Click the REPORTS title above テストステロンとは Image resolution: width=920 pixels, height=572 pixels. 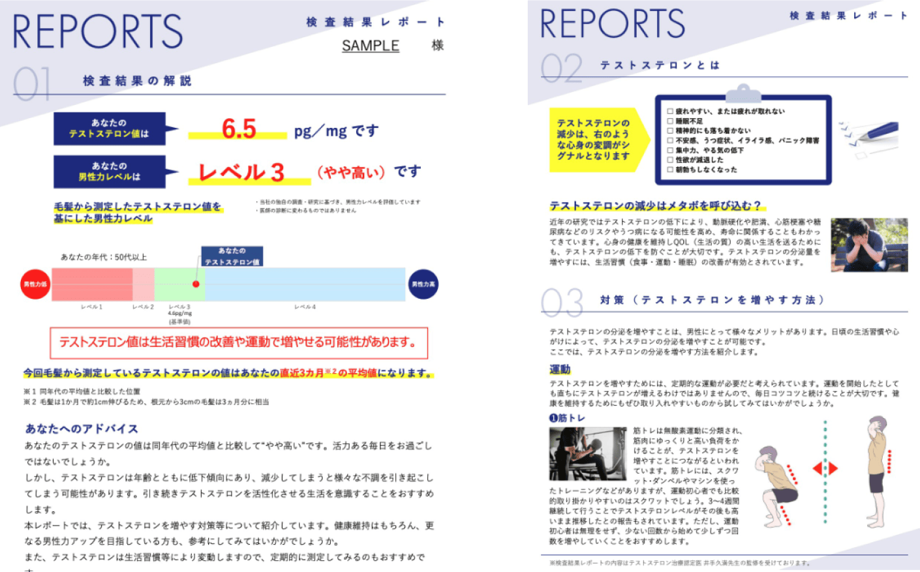[x=613, y=23]
